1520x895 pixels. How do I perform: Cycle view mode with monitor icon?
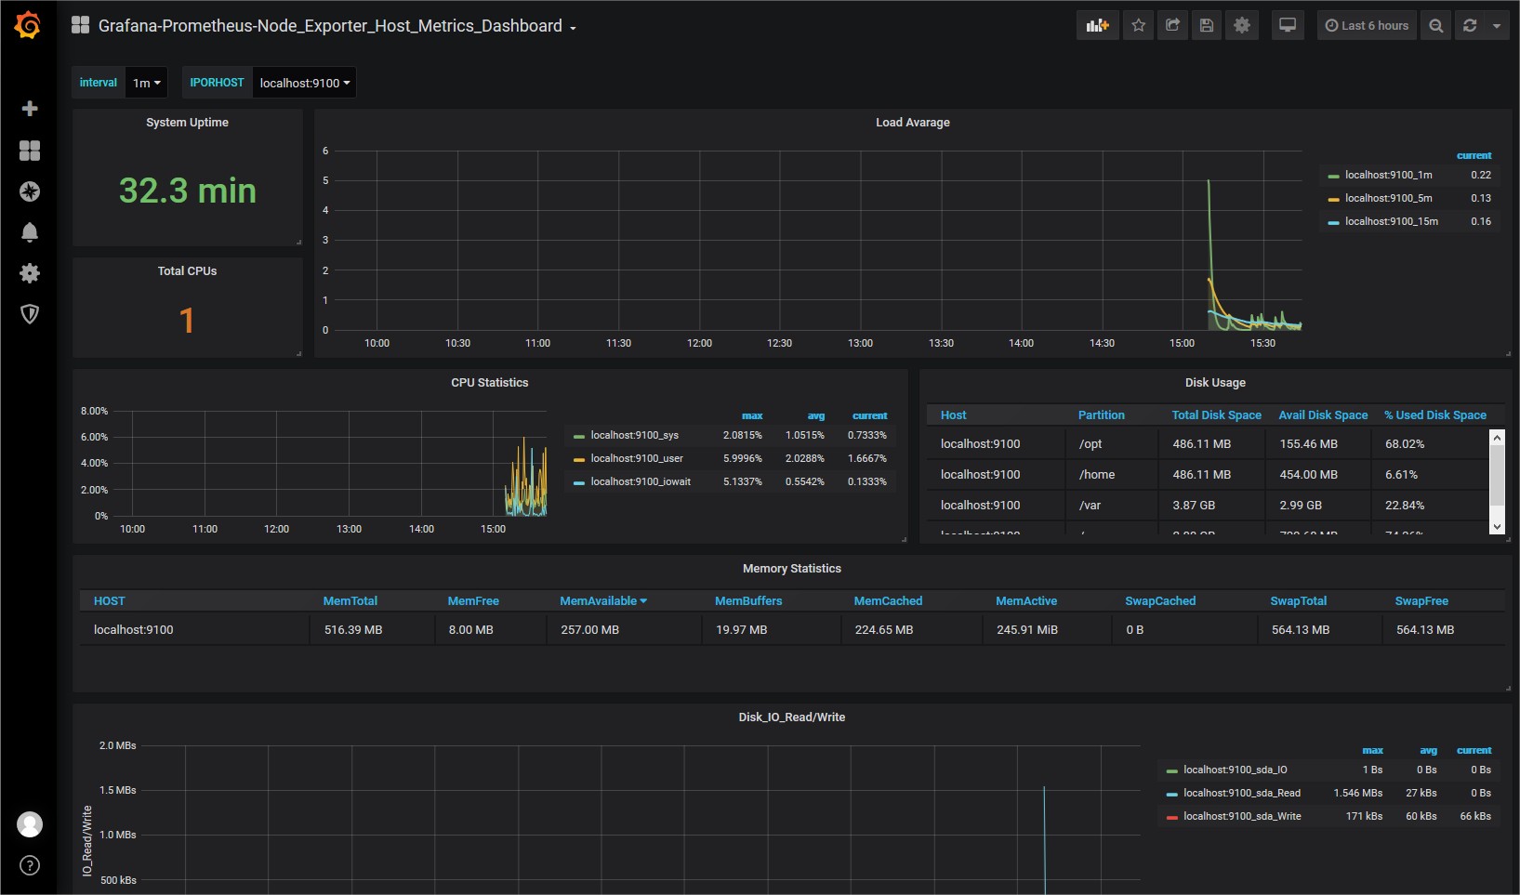1288,26
